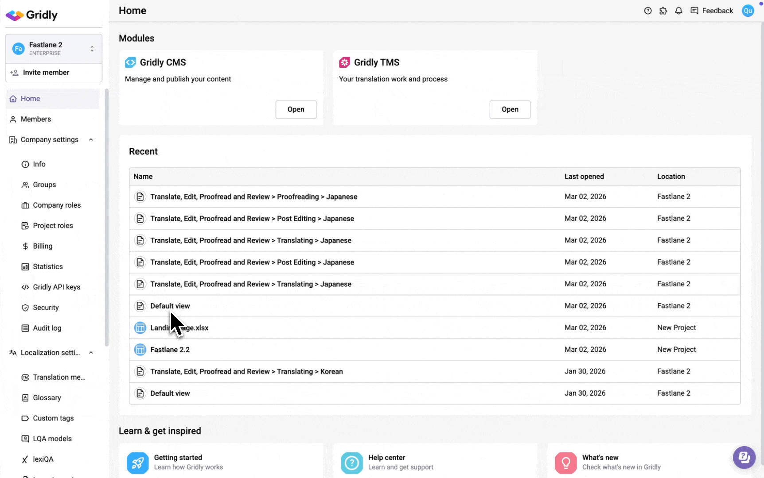The image size is (764, 478).
Task: Click the Getting started rocket icon
Action: pos(137,463)
